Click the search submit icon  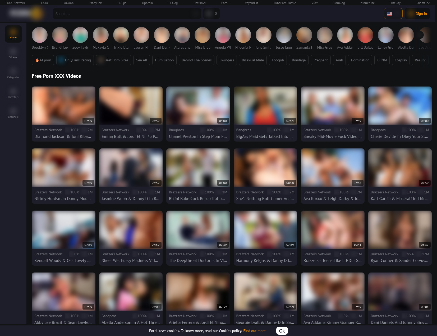coord(195,13)
